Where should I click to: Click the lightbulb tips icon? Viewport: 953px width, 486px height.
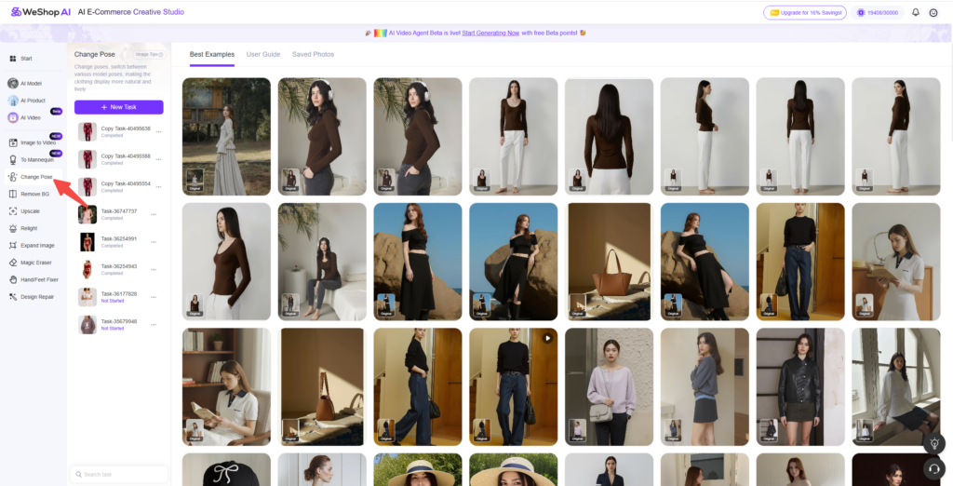point(934,445)
